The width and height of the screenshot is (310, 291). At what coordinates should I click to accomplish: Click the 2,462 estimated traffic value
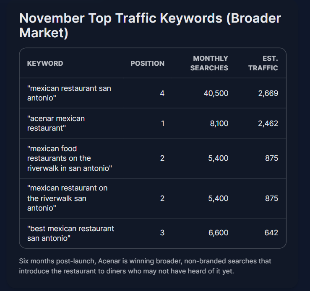click(268, 123)
